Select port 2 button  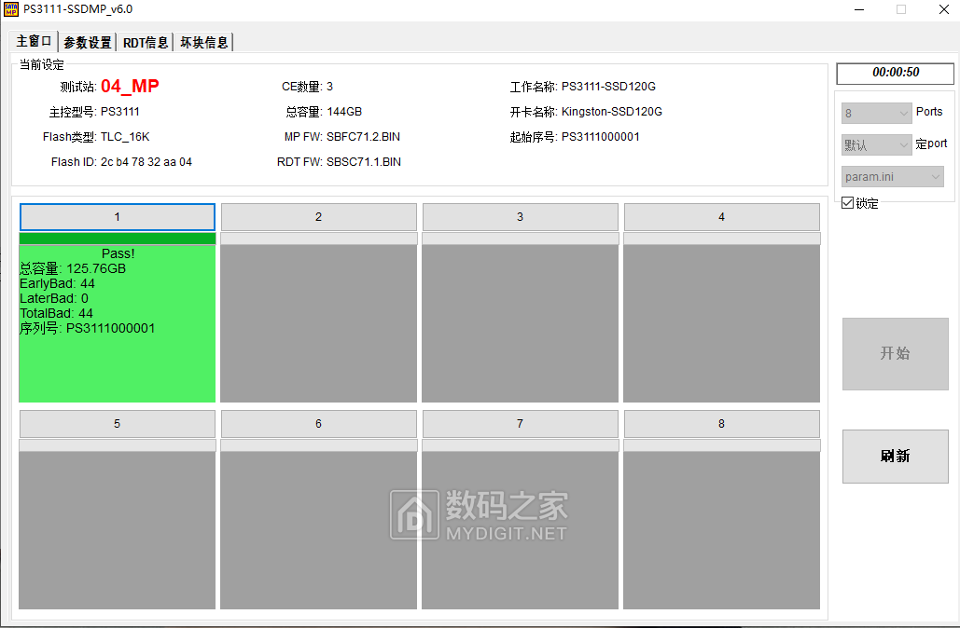318,217
